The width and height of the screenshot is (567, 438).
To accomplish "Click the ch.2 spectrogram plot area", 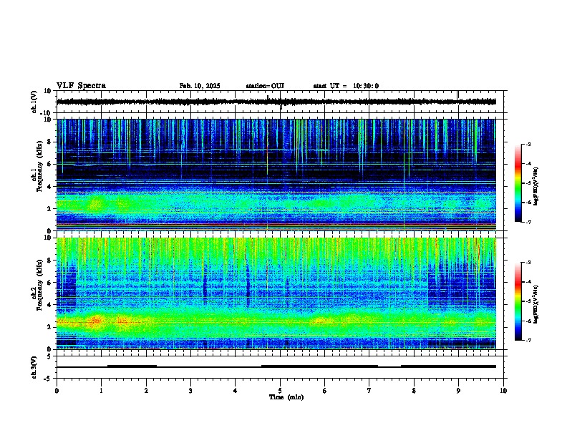I will tap(276, 293).
